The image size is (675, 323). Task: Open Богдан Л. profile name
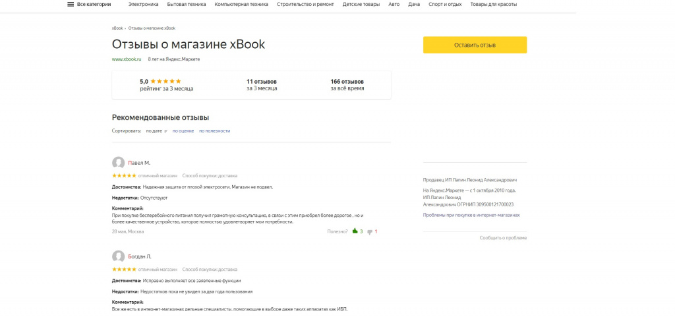[140, 256]
